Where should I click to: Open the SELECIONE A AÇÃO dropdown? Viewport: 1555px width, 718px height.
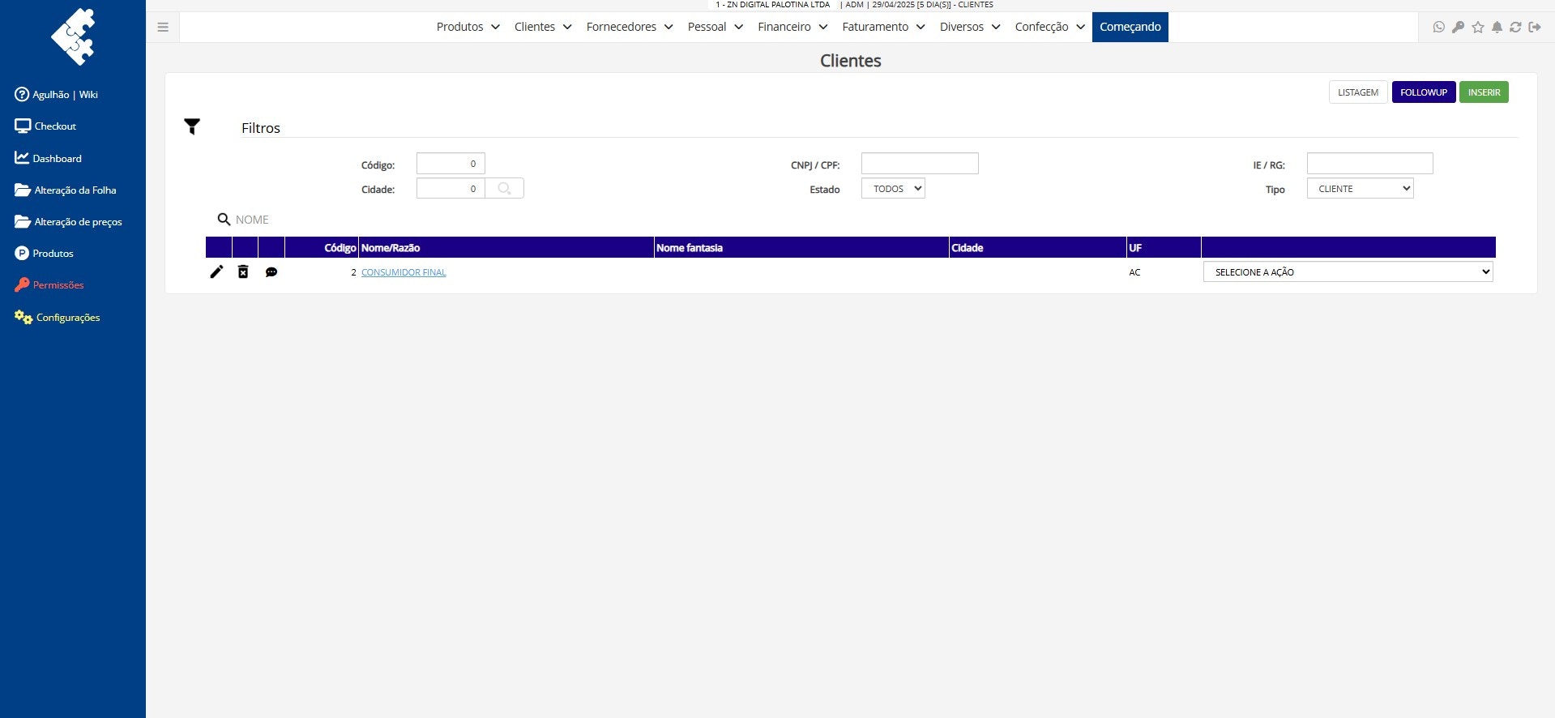pyautogui.click(x=1348, y=271)
